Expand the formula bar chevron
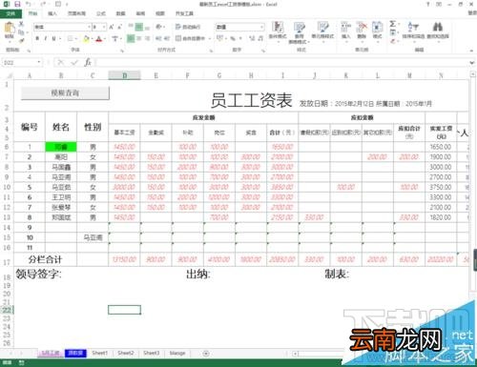This screenshot has height=367, width=477. pyautogui.click(x=472, y=63)
